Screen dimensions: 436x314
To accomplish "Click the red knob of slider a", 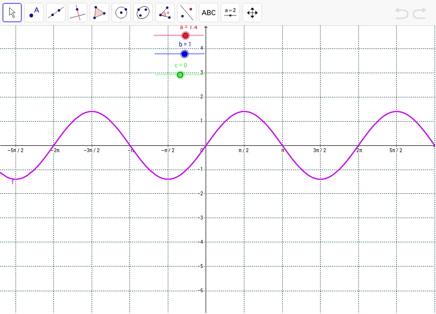I will click(185, 35).
